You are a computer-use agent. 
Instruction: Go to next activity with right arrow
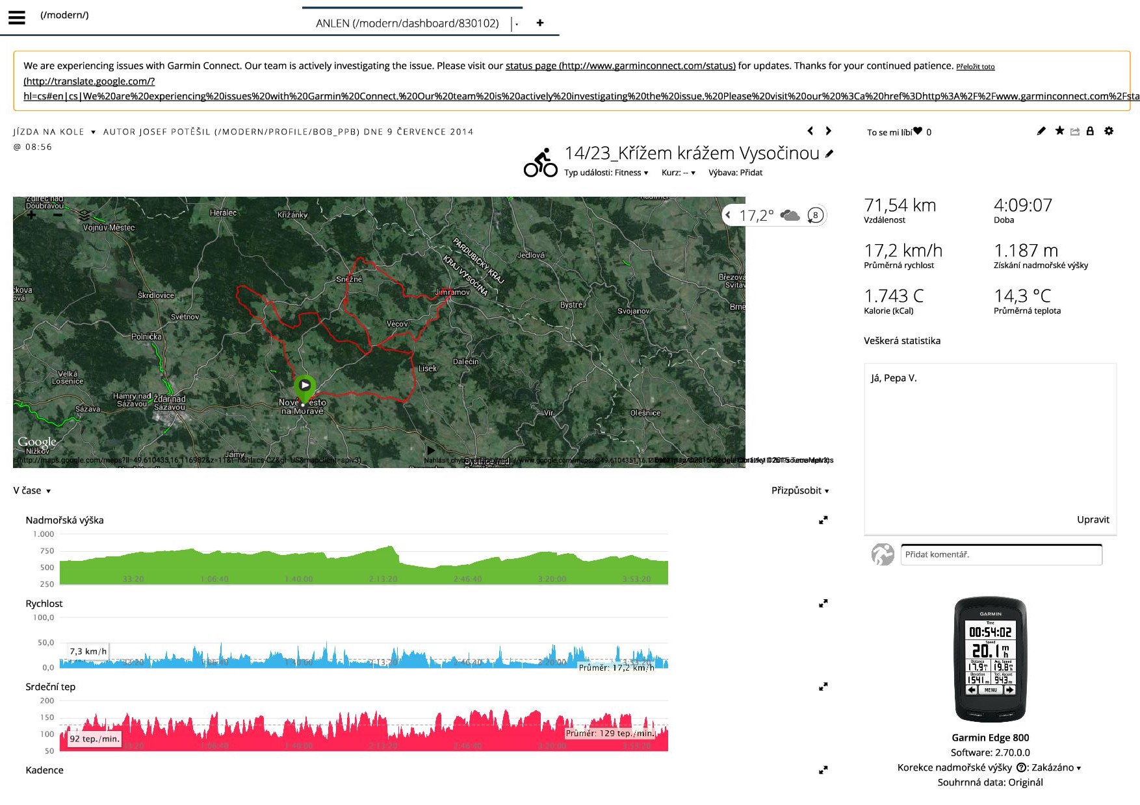click(828, 131)
